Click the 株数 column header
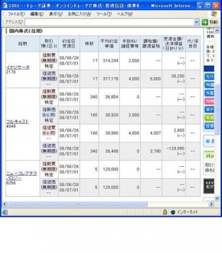The height and width of the screenshot is (253, 222). pyautogui.click(x=89, y=43)
